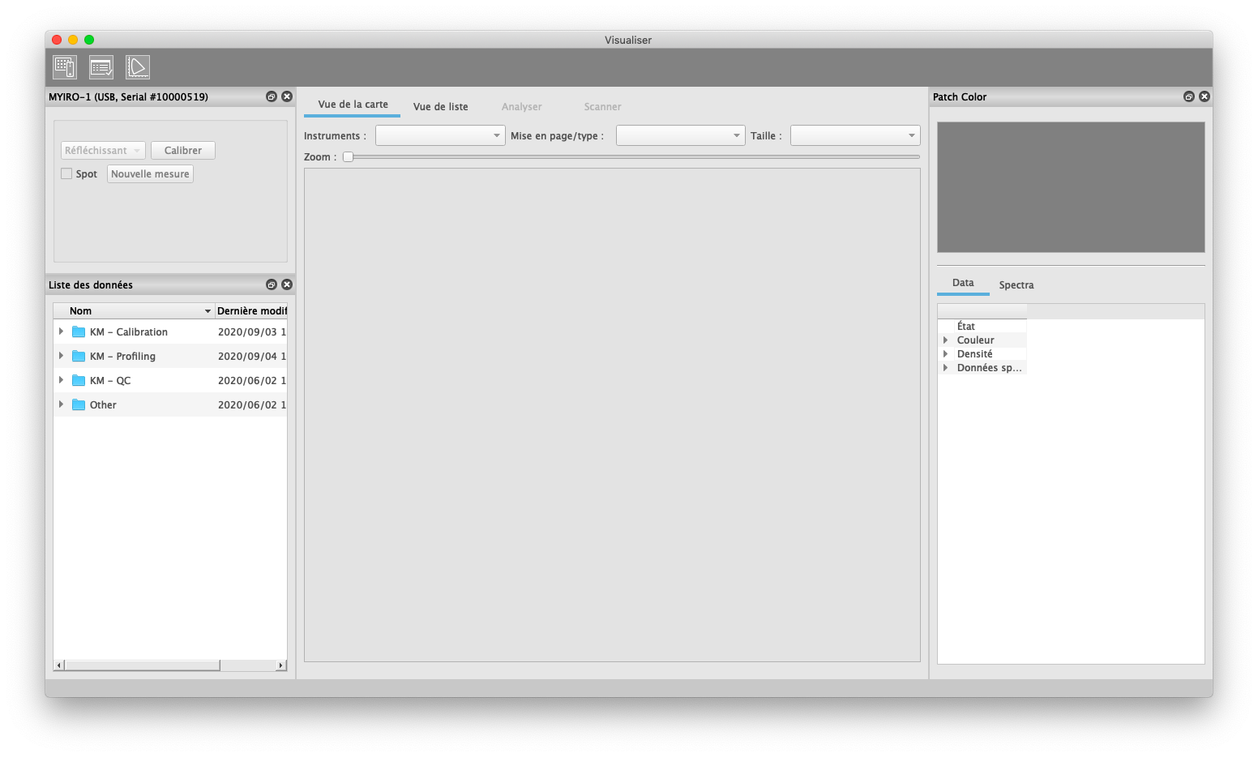This screenshot has height=757, width=1258.
Task: Undock the MYIRO-1 instrument panel
Action: pos(272,96)
